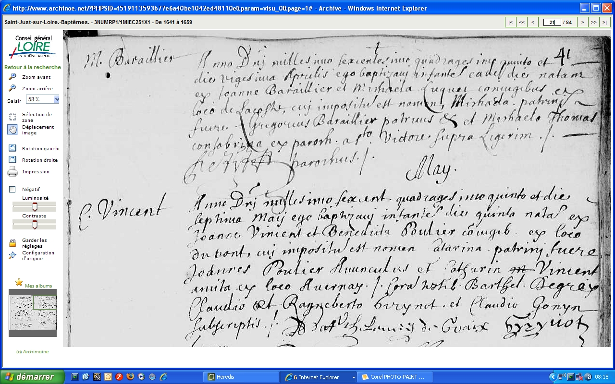This screenshot has width=615, height=384.
Task: Rotate image left with Rotation gauche
Action: coord(12,148)
